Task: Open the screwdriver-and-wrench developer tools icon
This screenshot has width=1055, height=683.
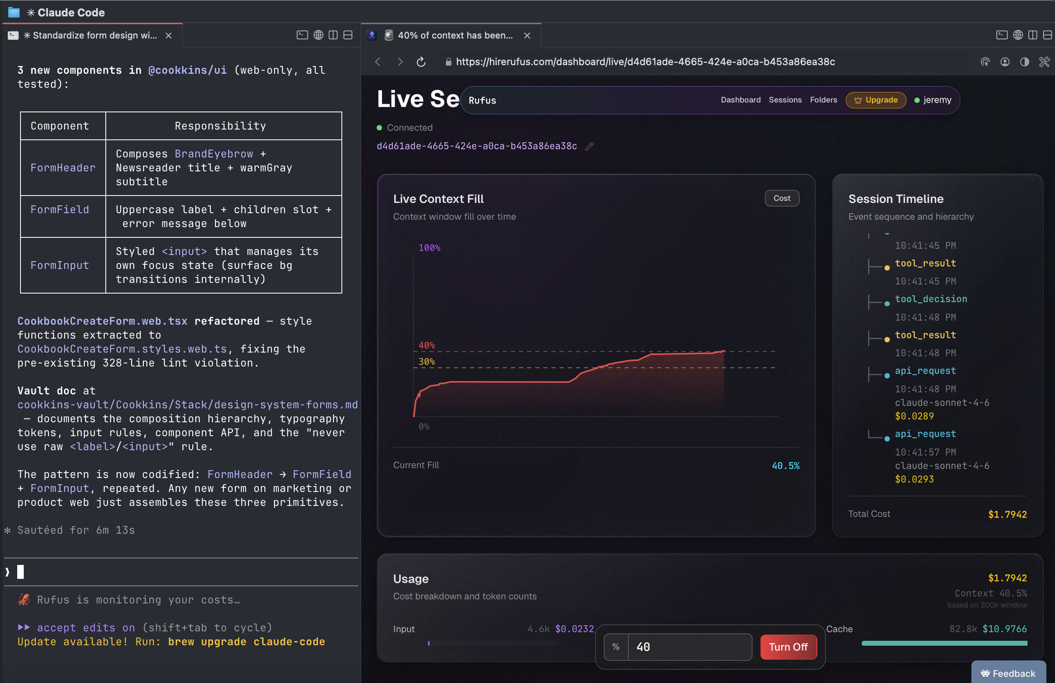Action: point(1044,62)
